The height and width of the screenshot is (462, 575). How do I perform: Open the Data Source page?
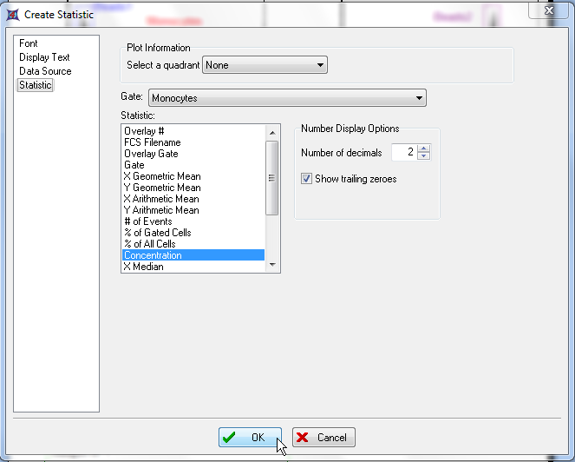click(45, 71)
